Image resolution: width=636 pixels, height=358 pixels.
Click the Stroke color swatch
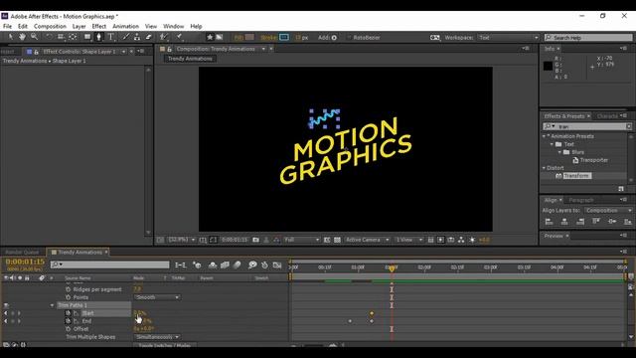[284, 38]
